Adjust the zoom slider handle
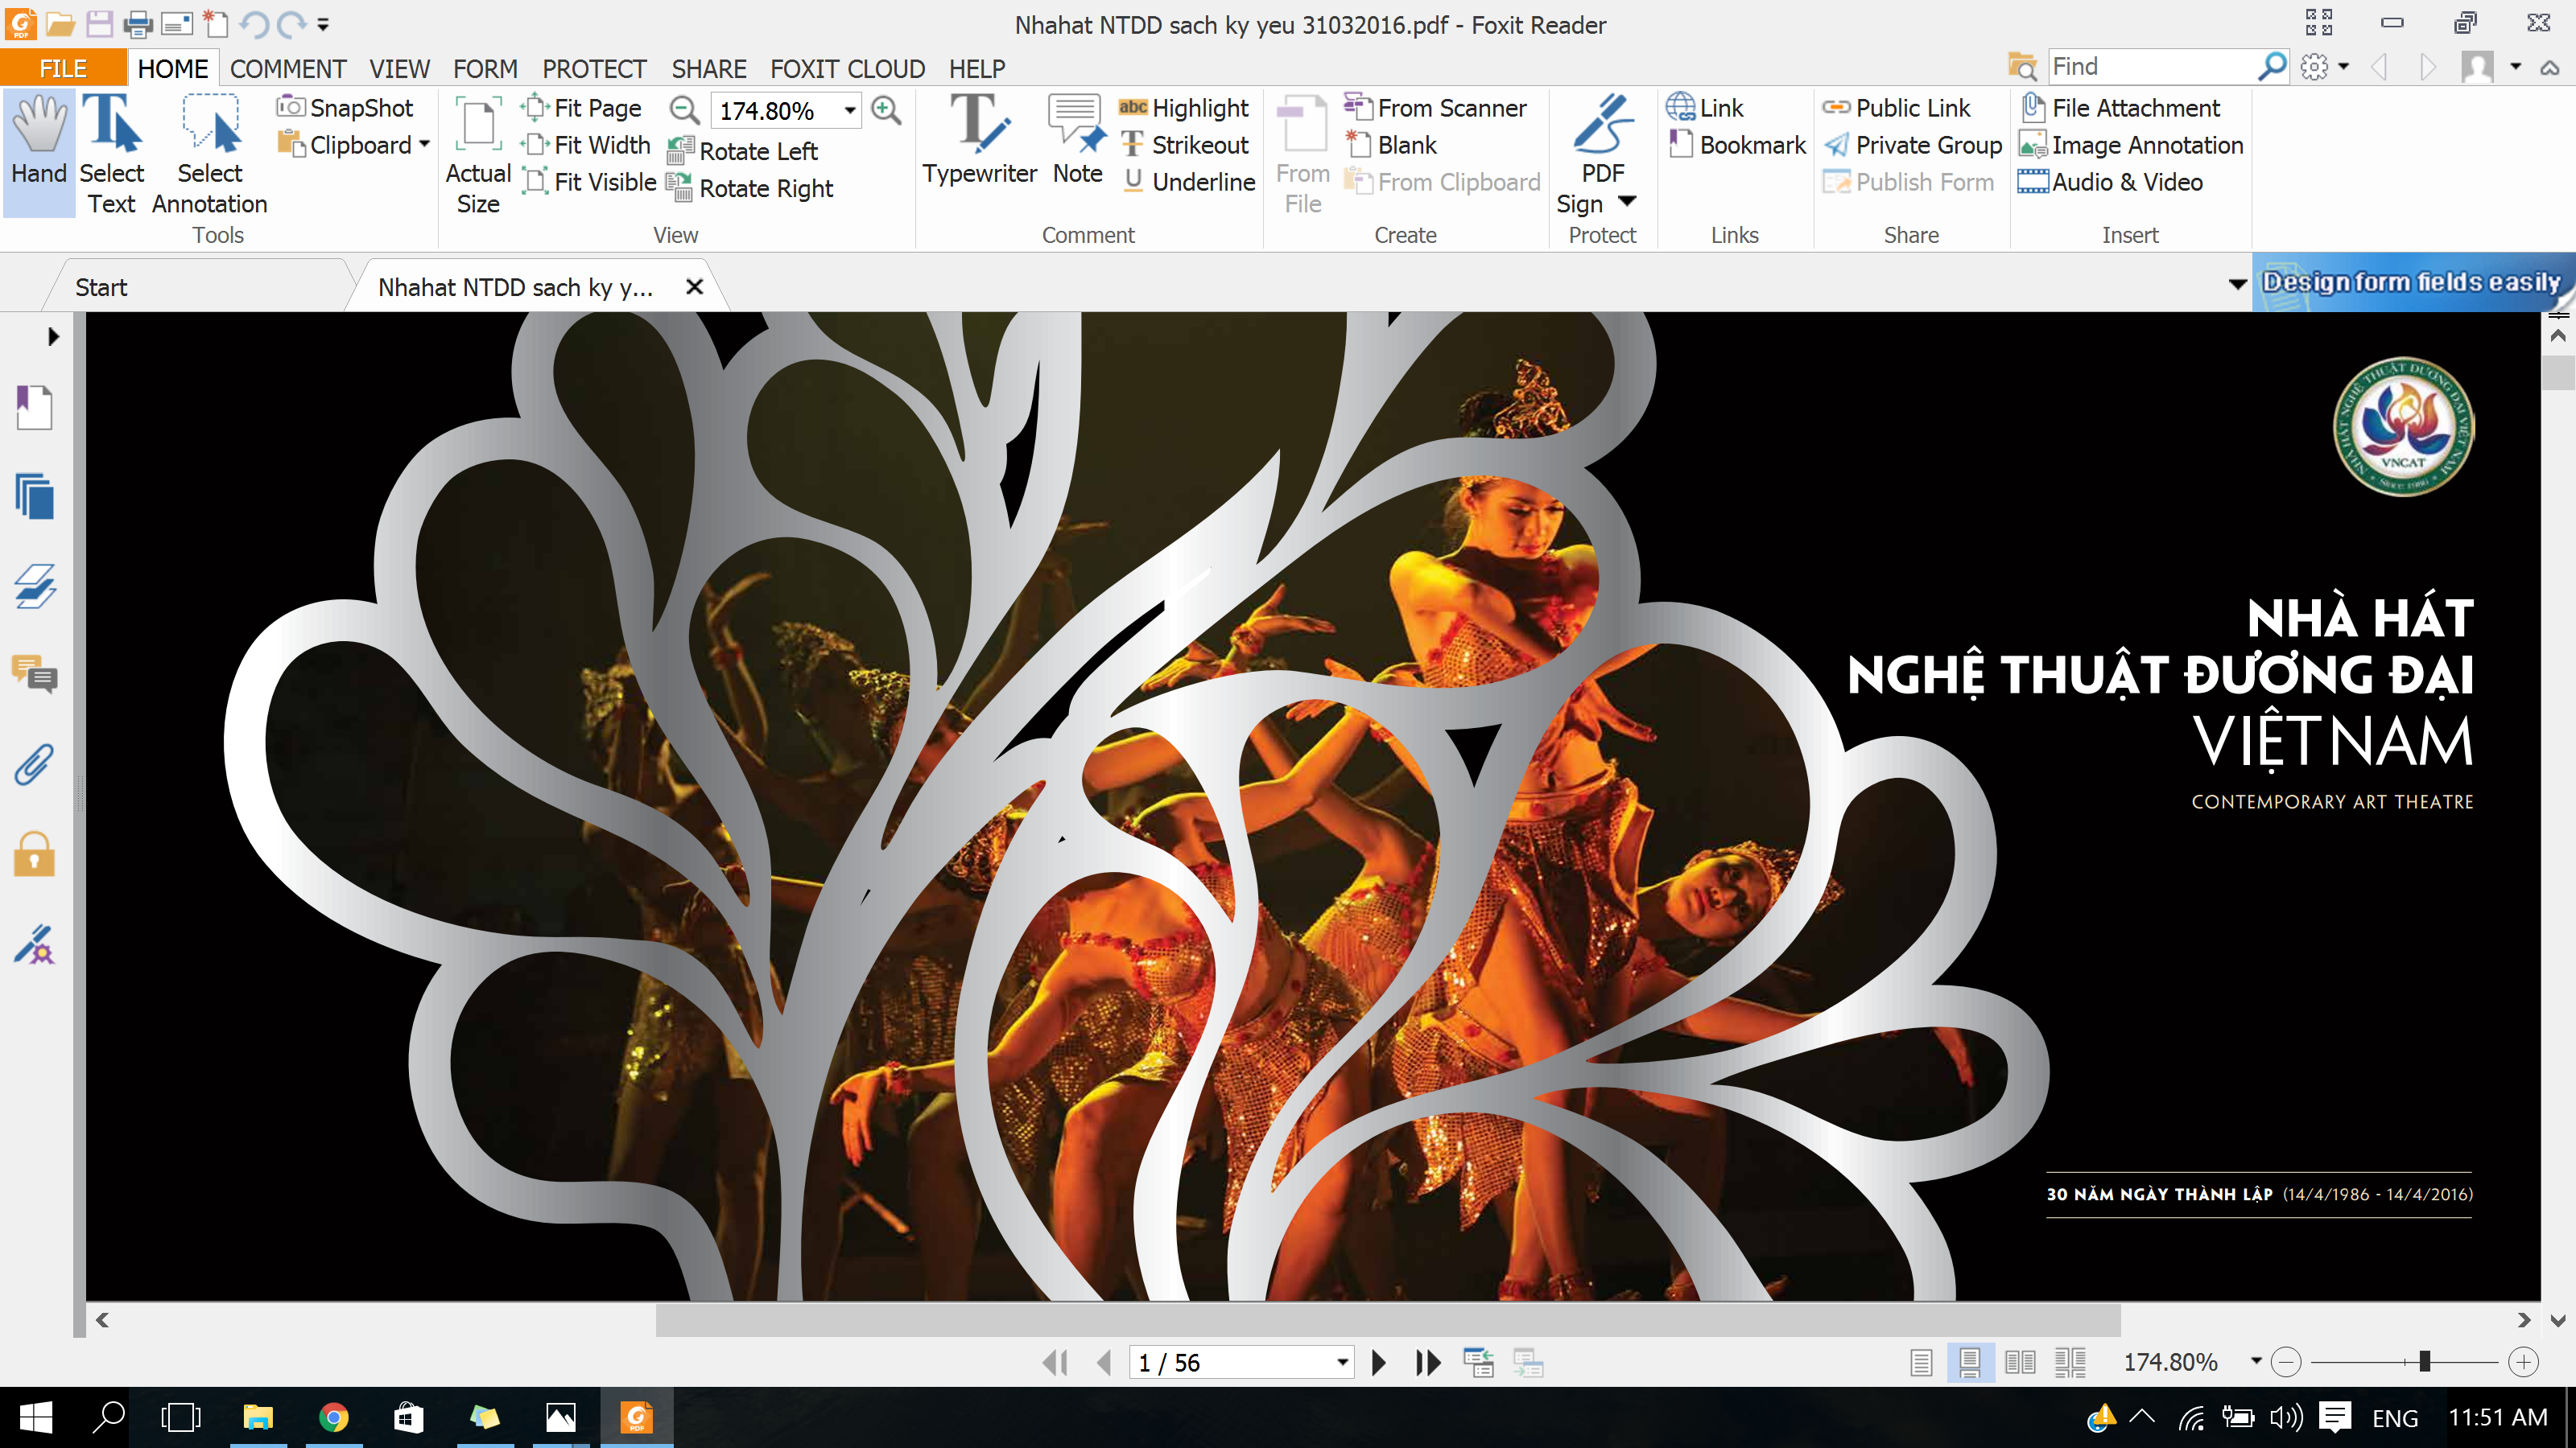Screen dimensions: 2576x1448 point(2424,1361)
